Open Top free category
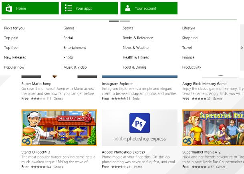The height and width of the screenshot is (174, 244). click(x=11, y=48)
